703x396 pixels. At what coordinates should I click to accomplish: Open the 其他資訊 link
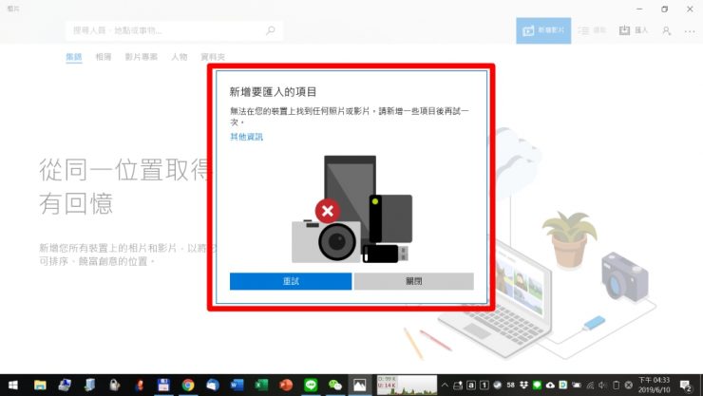click(246, 138)
